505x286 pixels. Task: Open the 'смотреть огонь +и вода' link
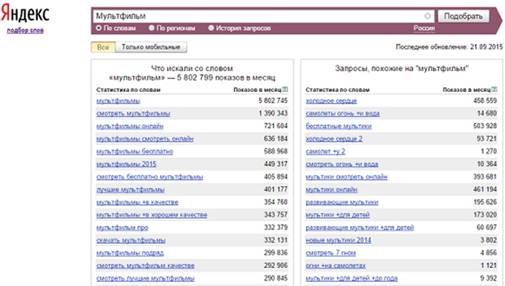coord(342,164)
